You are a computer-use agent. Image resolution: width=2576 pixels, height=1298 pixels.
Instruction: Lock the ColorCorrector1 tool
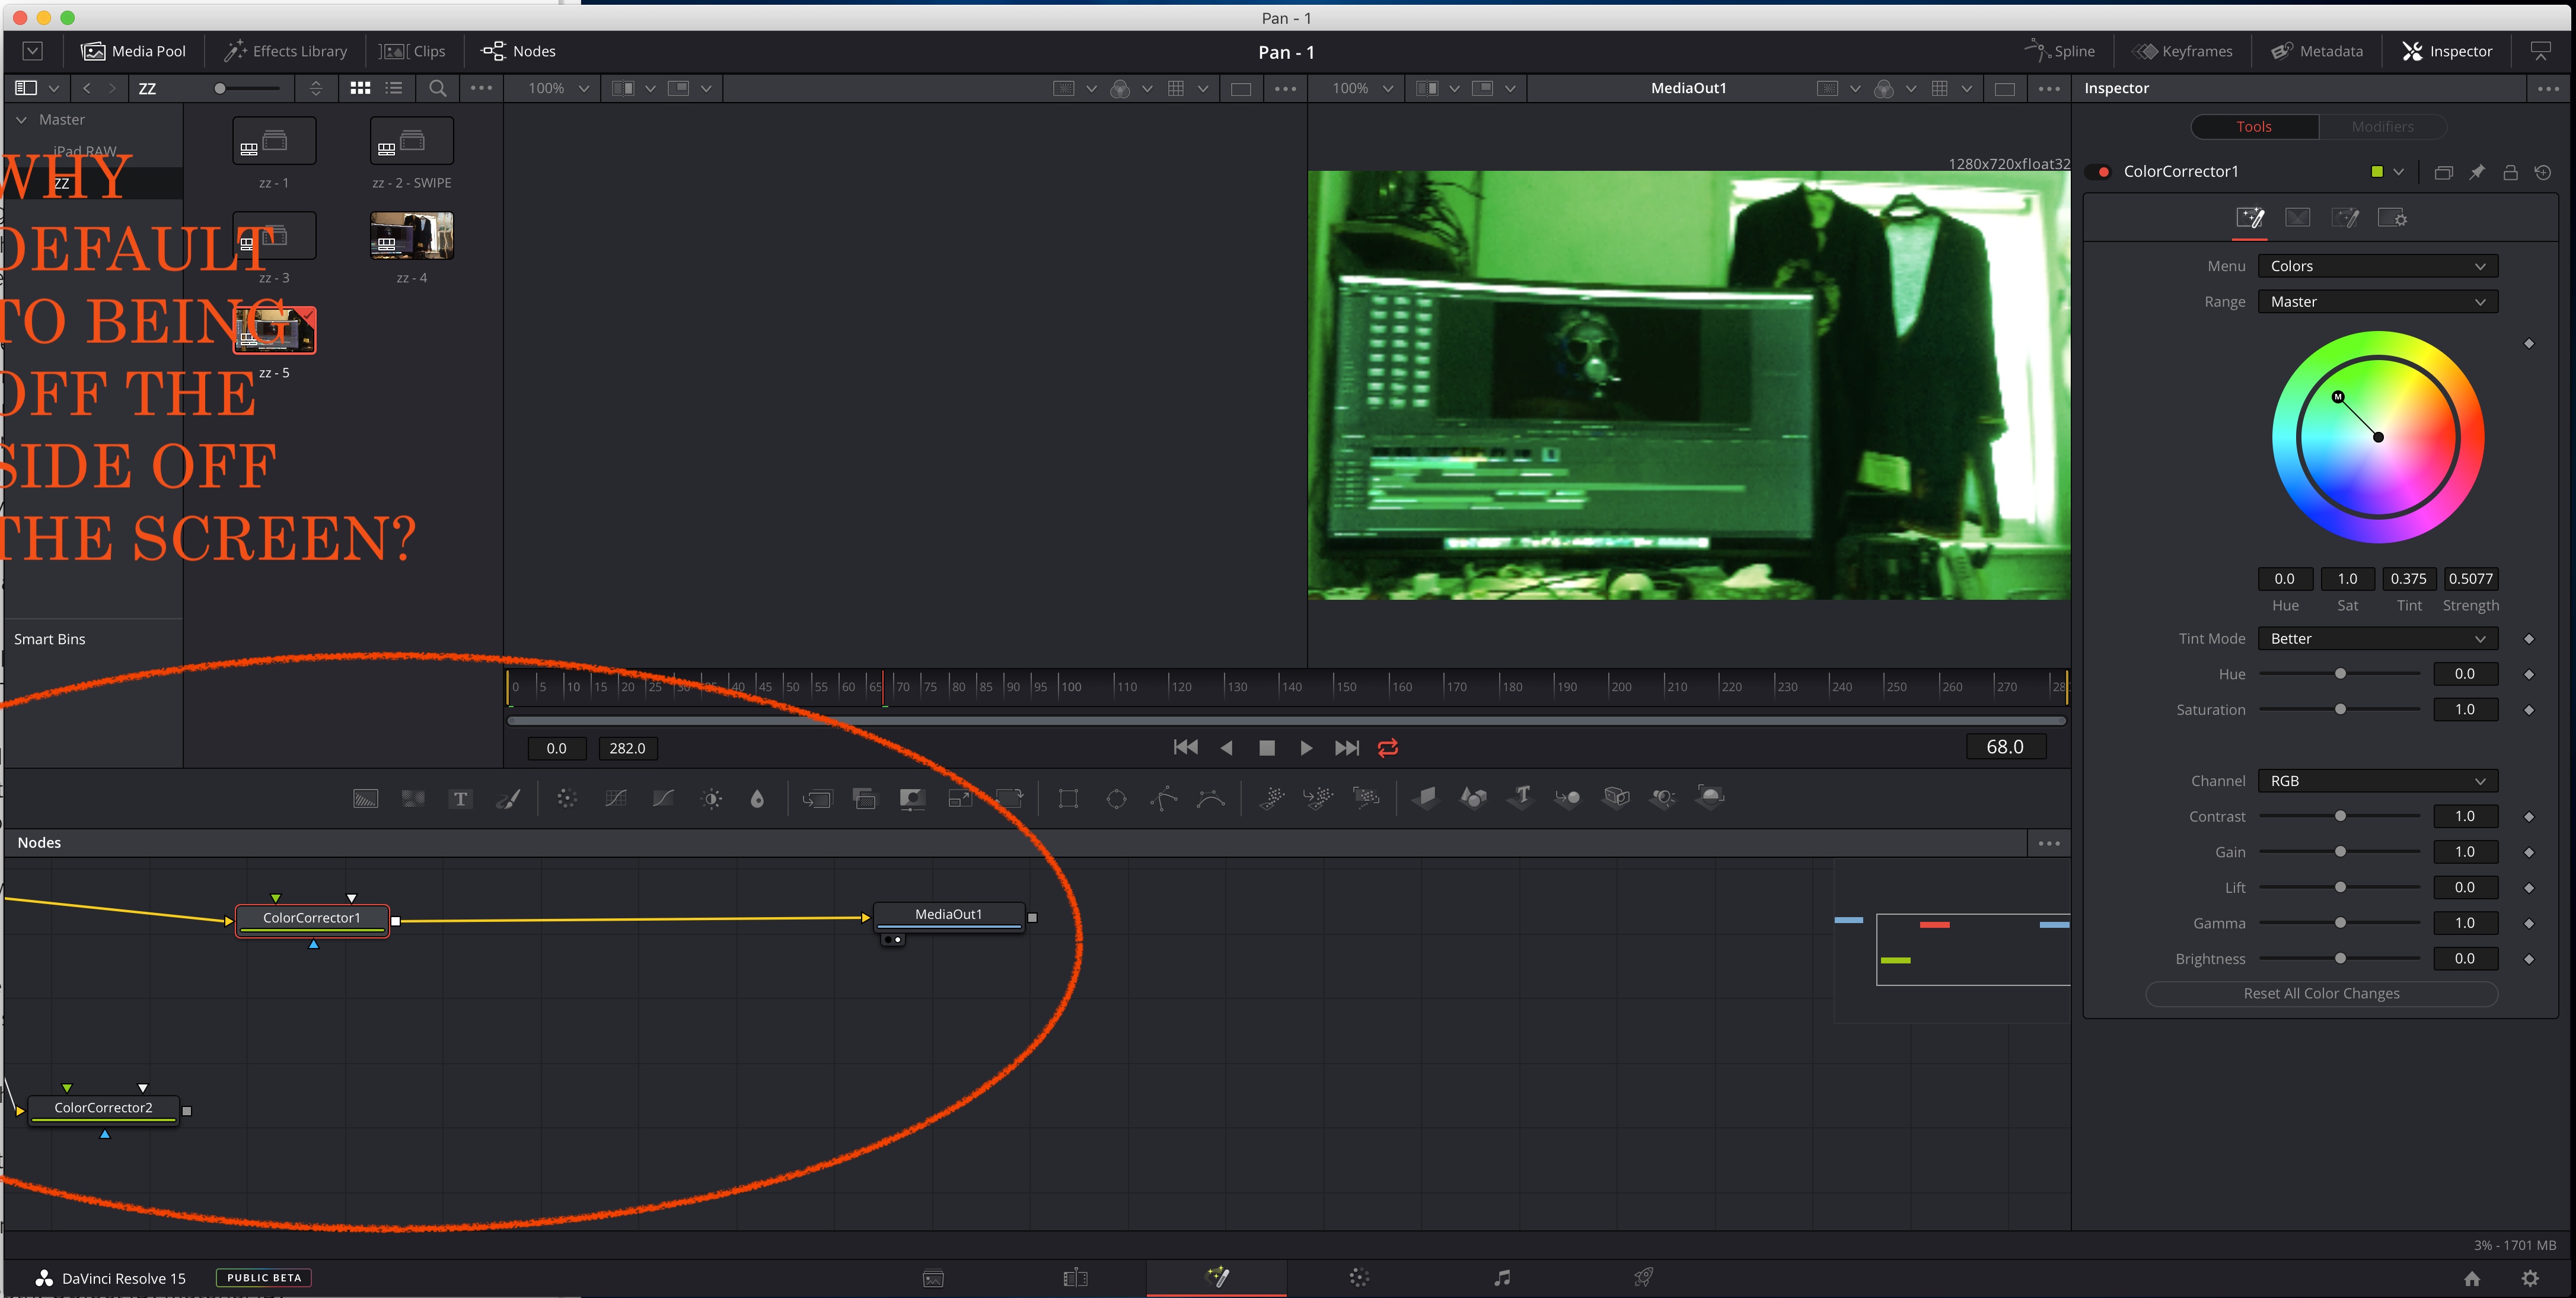(x=2510, y=172)
